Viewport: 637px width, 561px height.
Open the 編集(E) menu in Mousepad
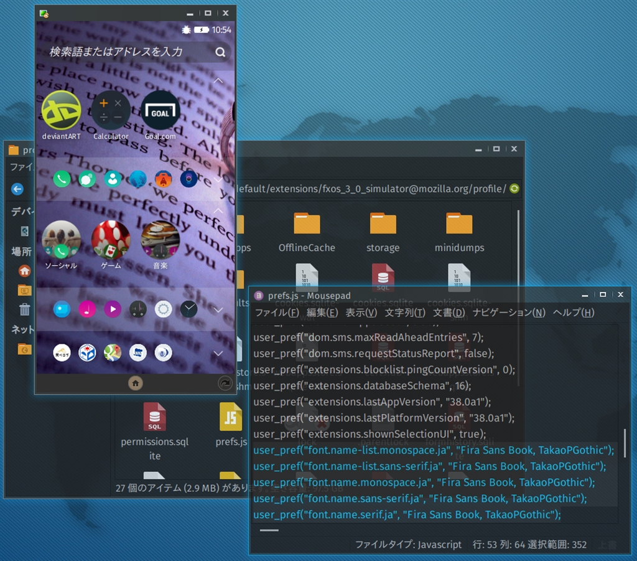point(322,312)
